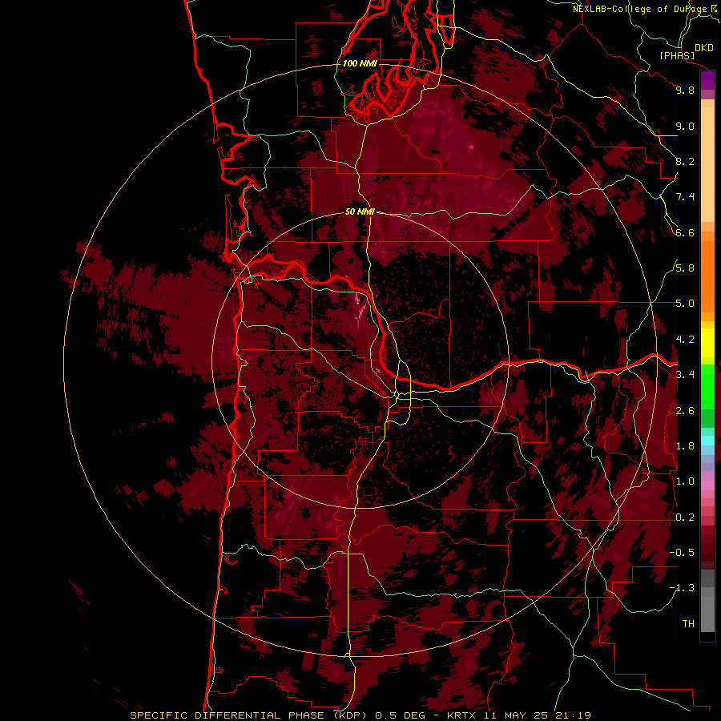721x721 pixels.
Task: Click the cyan segment of the color bar
Action: [707, 441]
